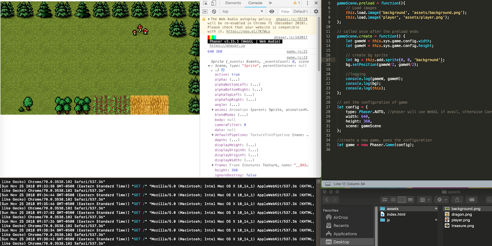This screenshot has width=492, height=246.
Task: Clear the console with the ban icon
Action: click(214, 11)
